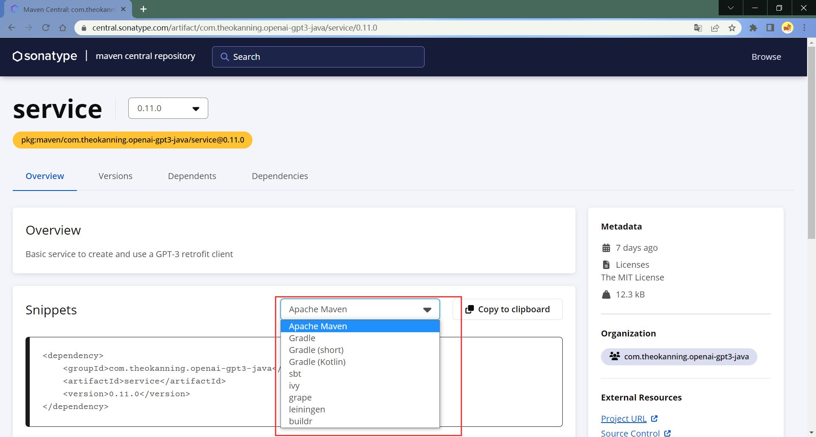
Task: Open the Project URL link
Action: point(623,419)
